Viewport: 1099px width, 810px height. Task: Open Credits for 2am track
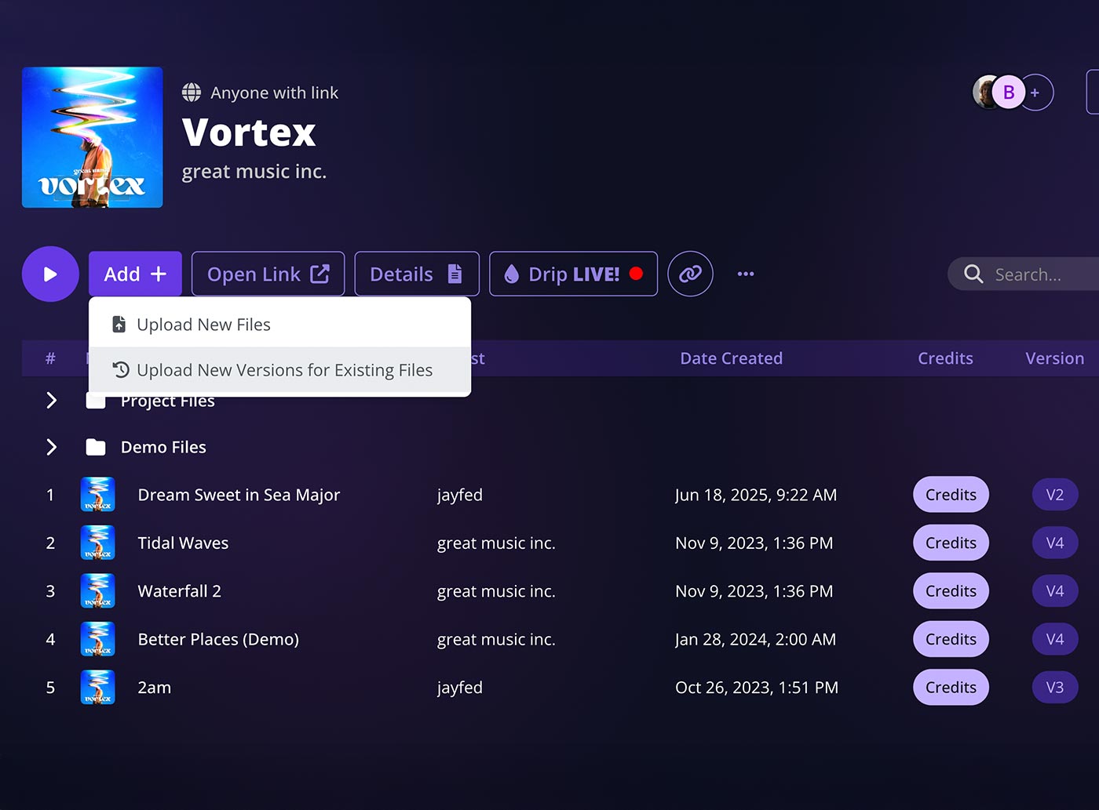[x=951, y=688]
